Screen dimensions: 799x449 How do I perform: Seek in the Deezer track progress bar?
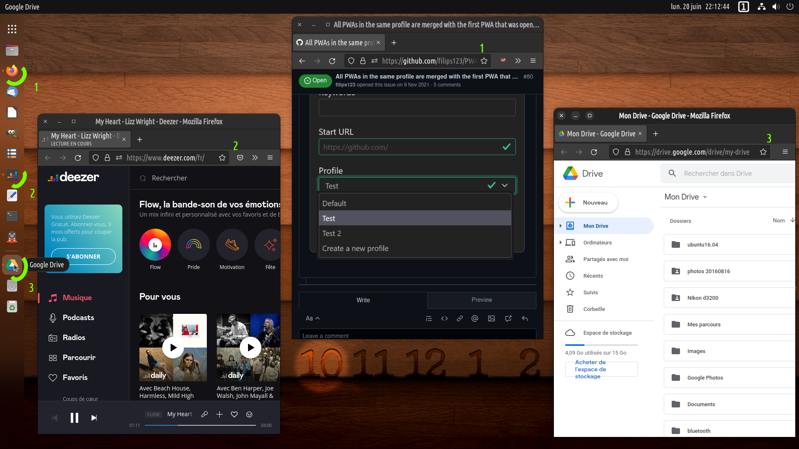coord(200,425)
